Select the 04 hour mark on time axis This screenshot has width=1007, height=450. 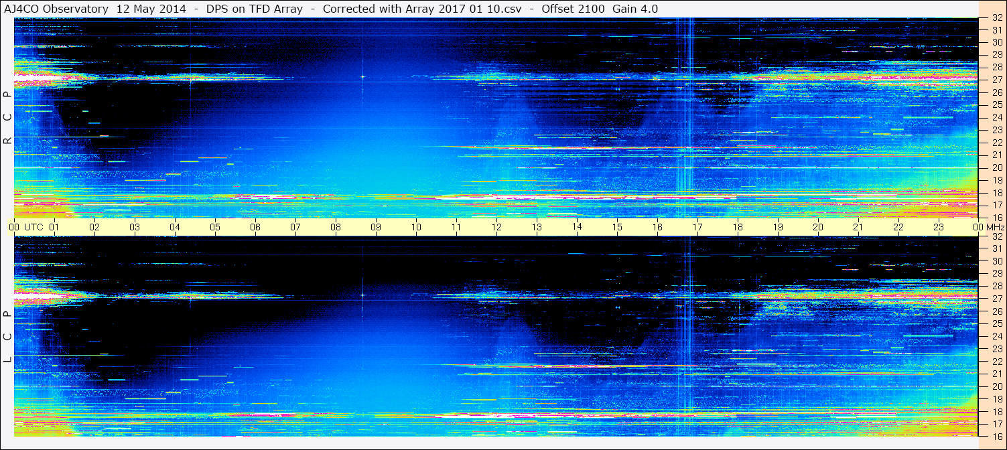(175, 227)
